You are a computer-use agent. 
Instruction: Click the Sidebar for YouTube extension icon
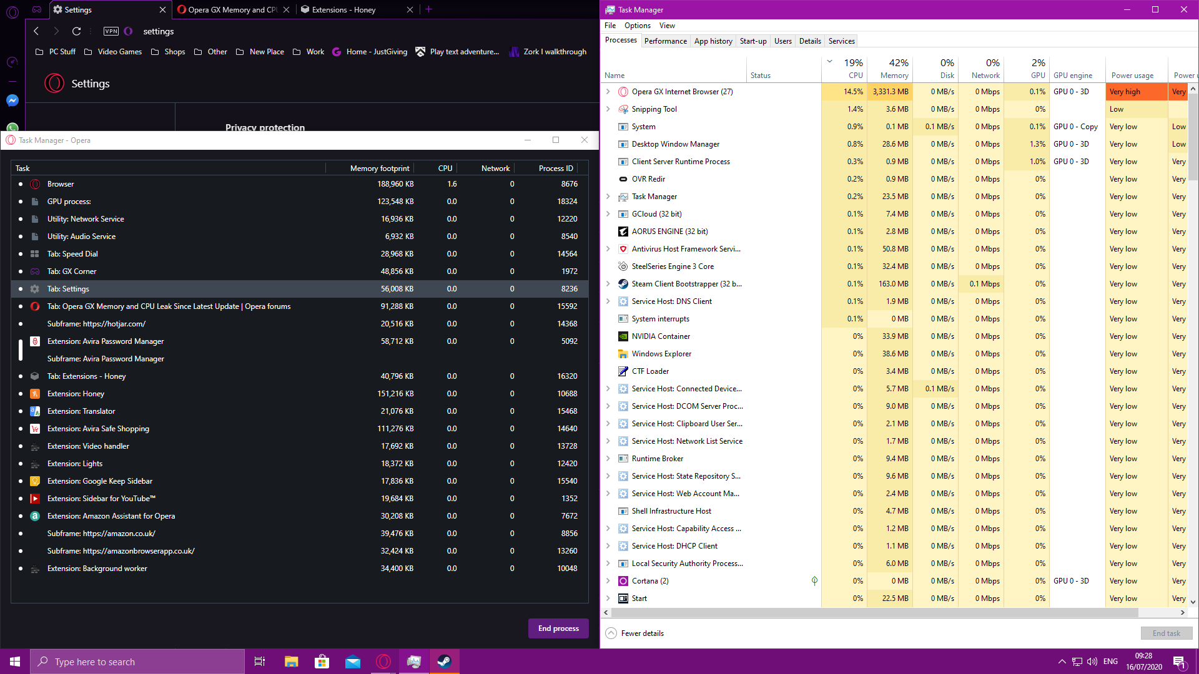[x=34, y=498]
